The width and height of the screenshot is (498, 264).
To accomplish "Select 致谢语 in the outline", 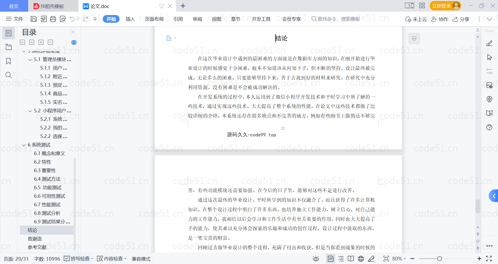I will 35,239.
